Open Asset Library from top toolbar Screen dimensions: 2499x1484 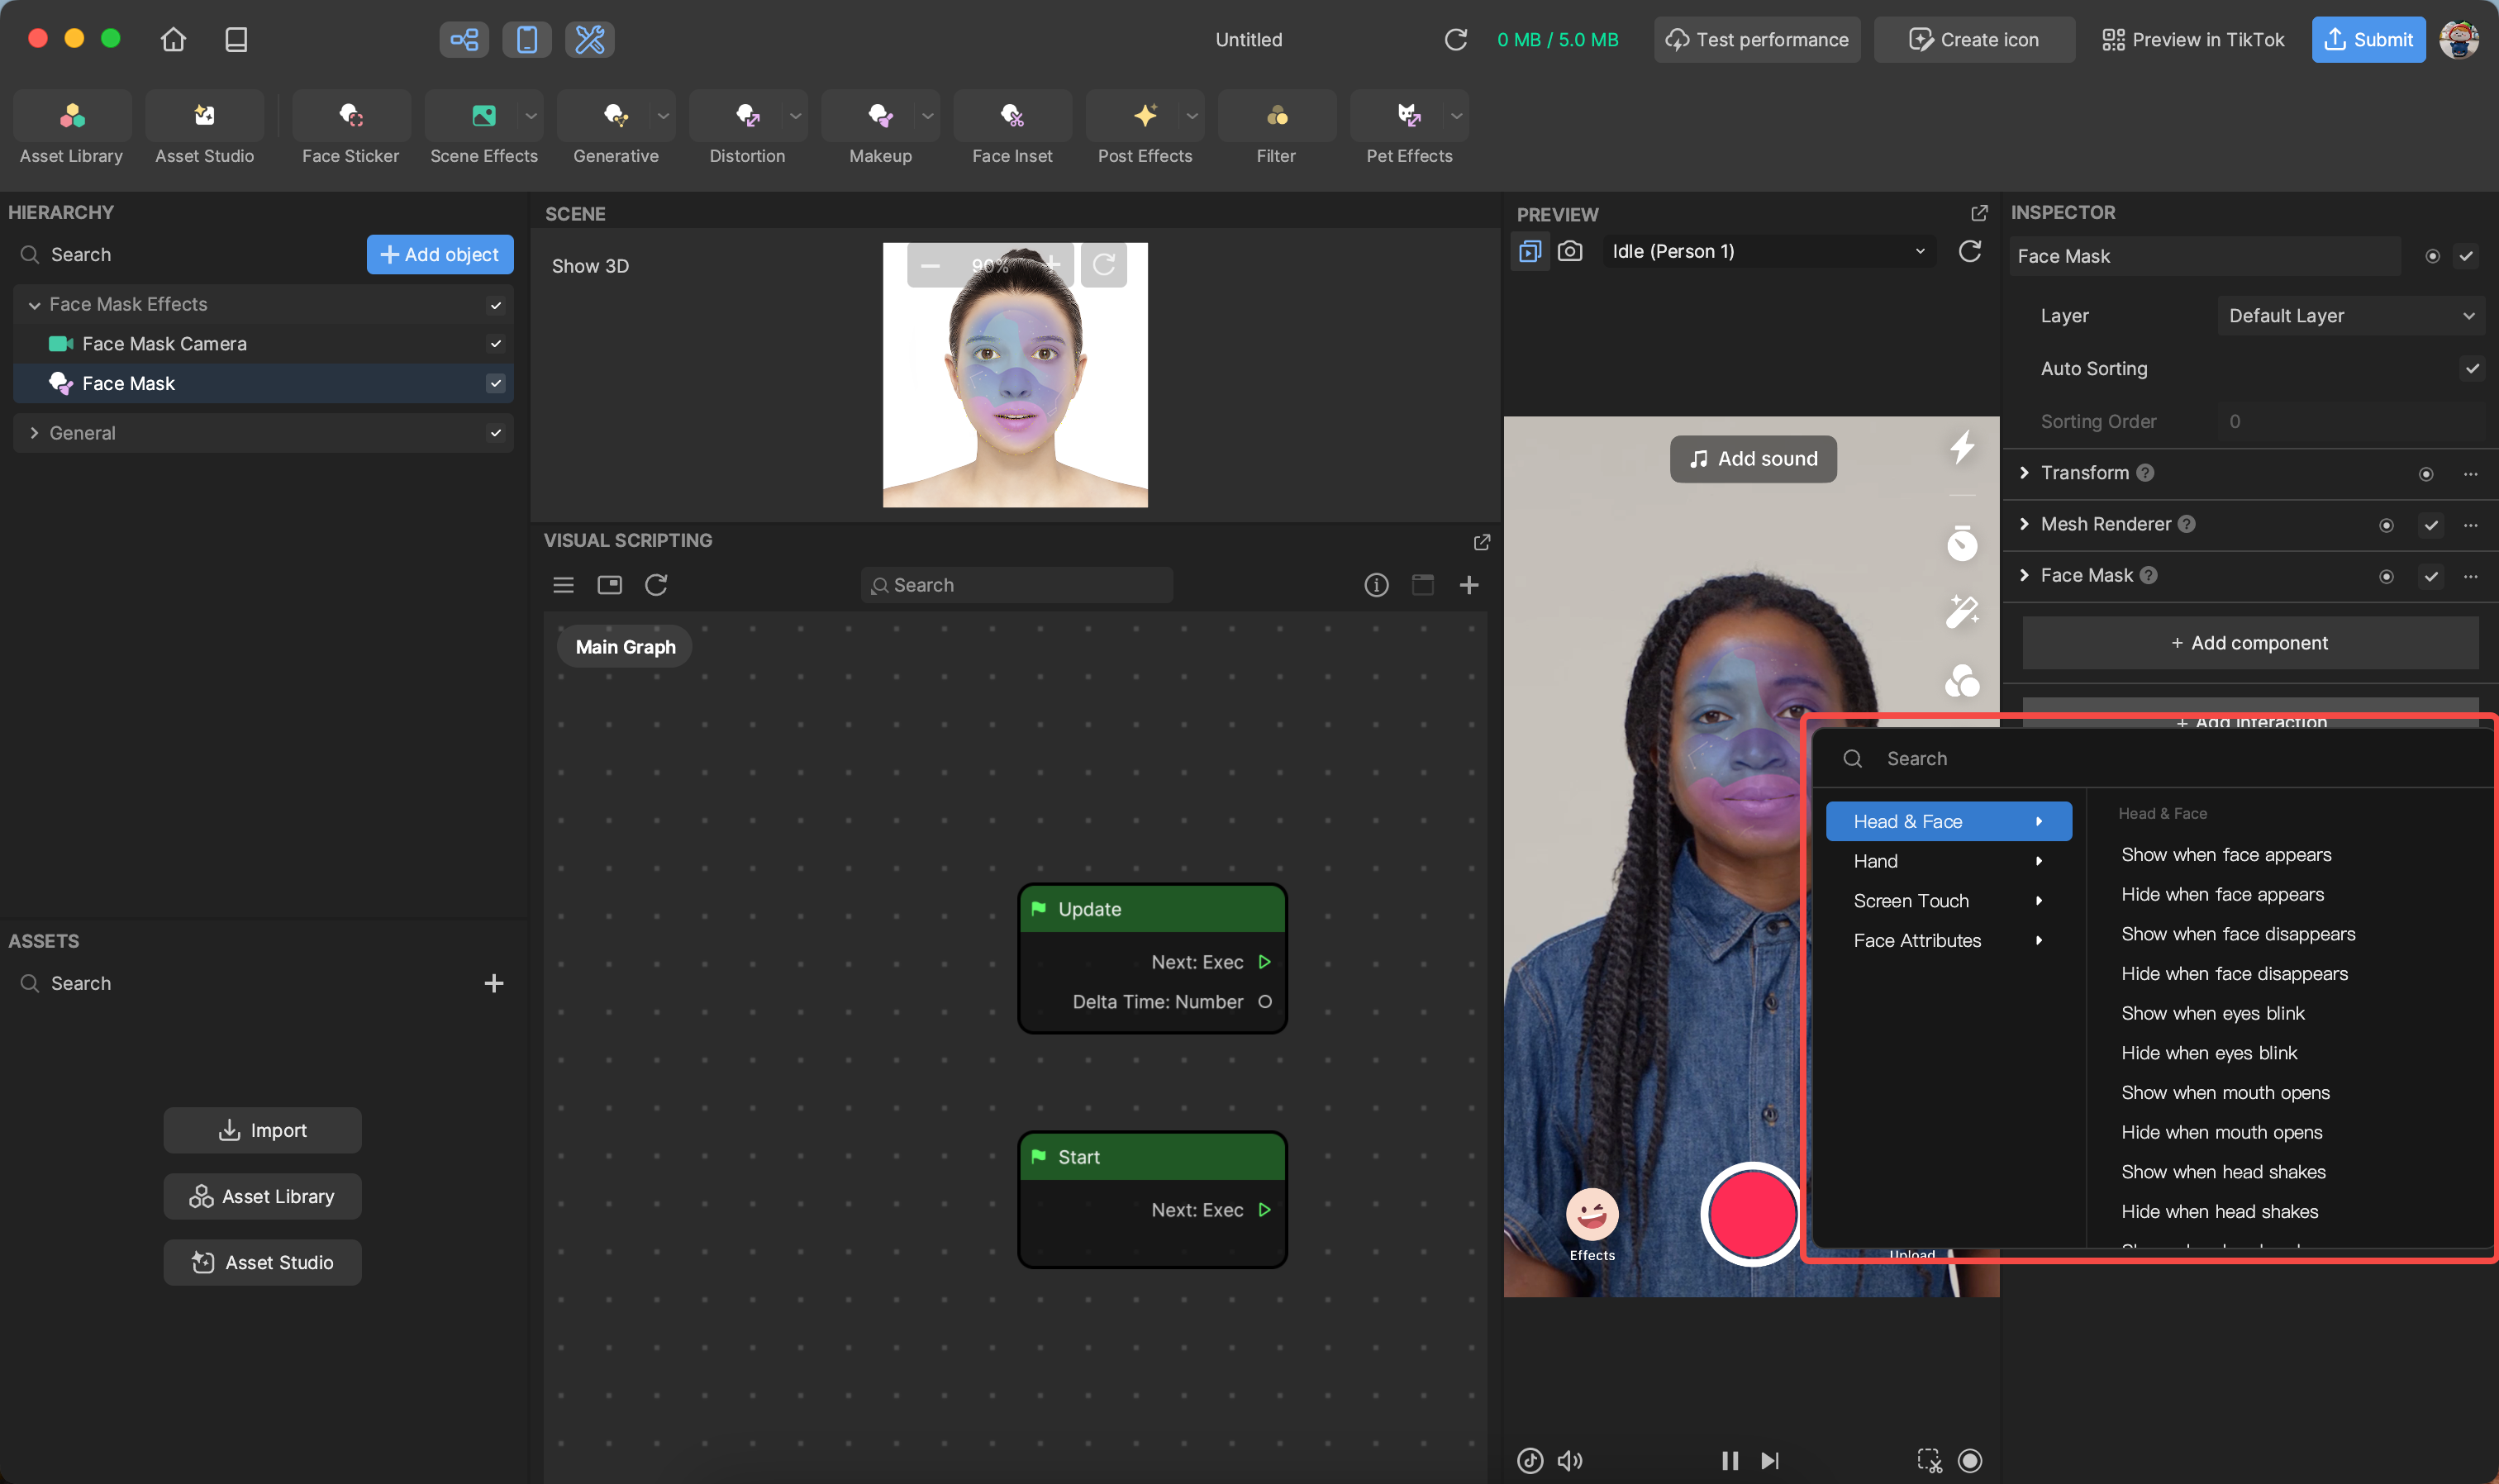(x=72, y=128)
